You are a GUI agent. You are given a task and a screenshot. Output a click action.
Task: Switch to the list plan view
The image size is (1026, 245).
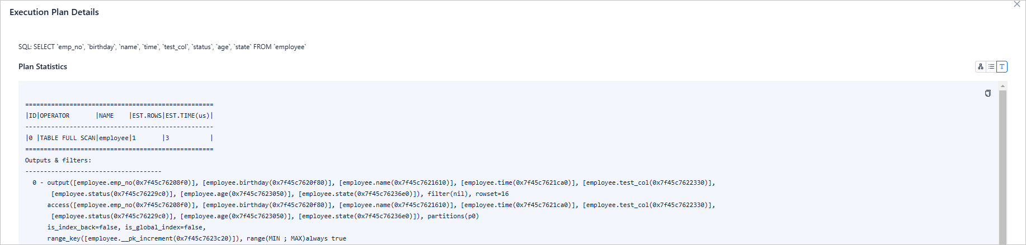991,67
